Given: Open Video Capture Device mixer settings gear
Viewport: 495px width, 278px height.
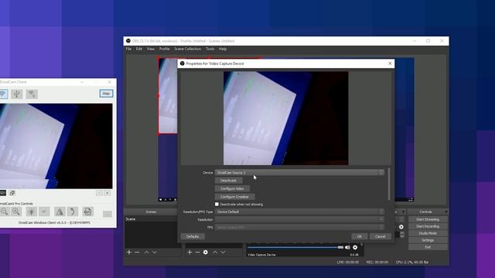Looking at the screenshot, I should tap(355, 247).
